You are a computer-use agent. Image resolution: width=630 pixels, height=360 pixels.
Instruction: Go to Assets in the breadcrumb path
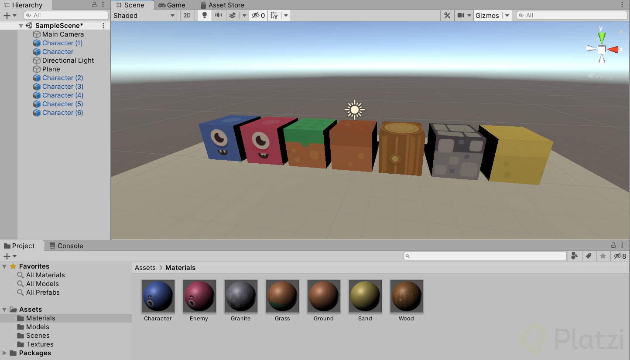[145, 268]
